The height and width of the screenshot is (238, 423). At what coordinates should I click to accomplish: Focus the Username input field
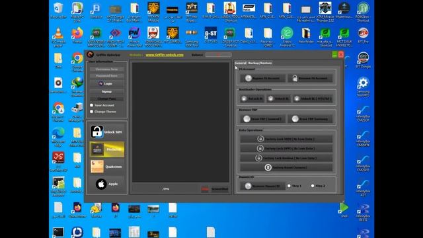107,69
